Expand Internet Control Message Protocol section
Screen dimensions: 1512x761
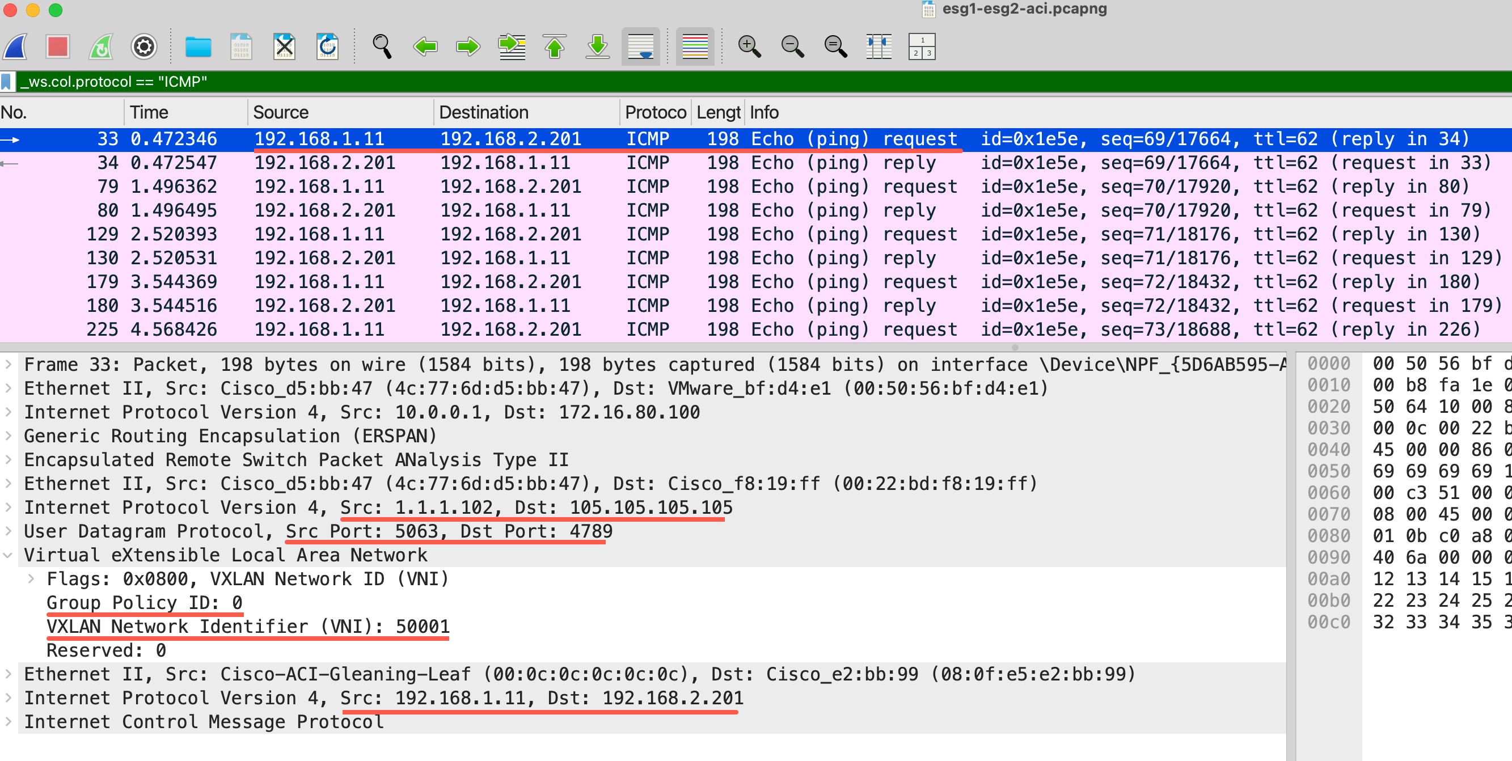[x=8, y=722]
